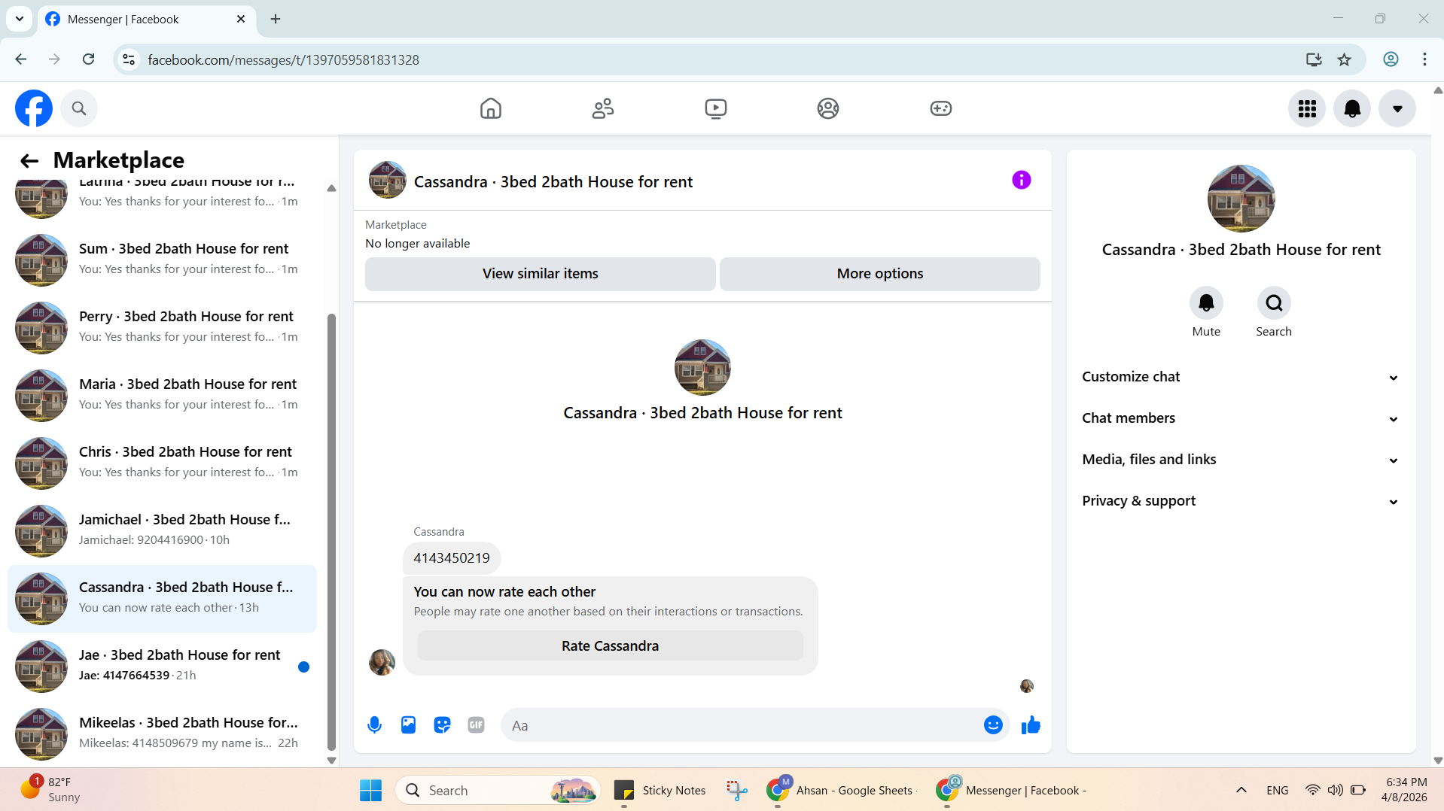Open Windows Start menu
Viewport: 1444px width, 811px height.
pyautogui.click(x=370, y=791)
